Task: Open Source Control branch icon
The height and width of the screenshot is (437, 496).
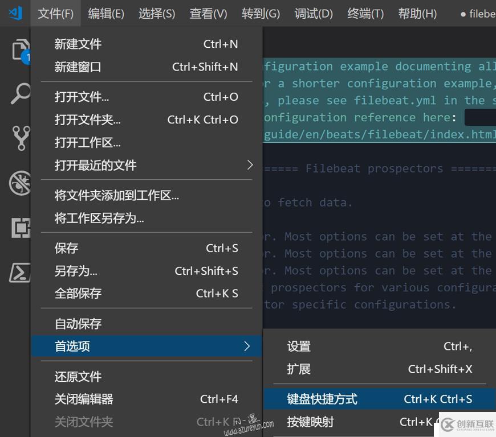Action: [21, 138]
